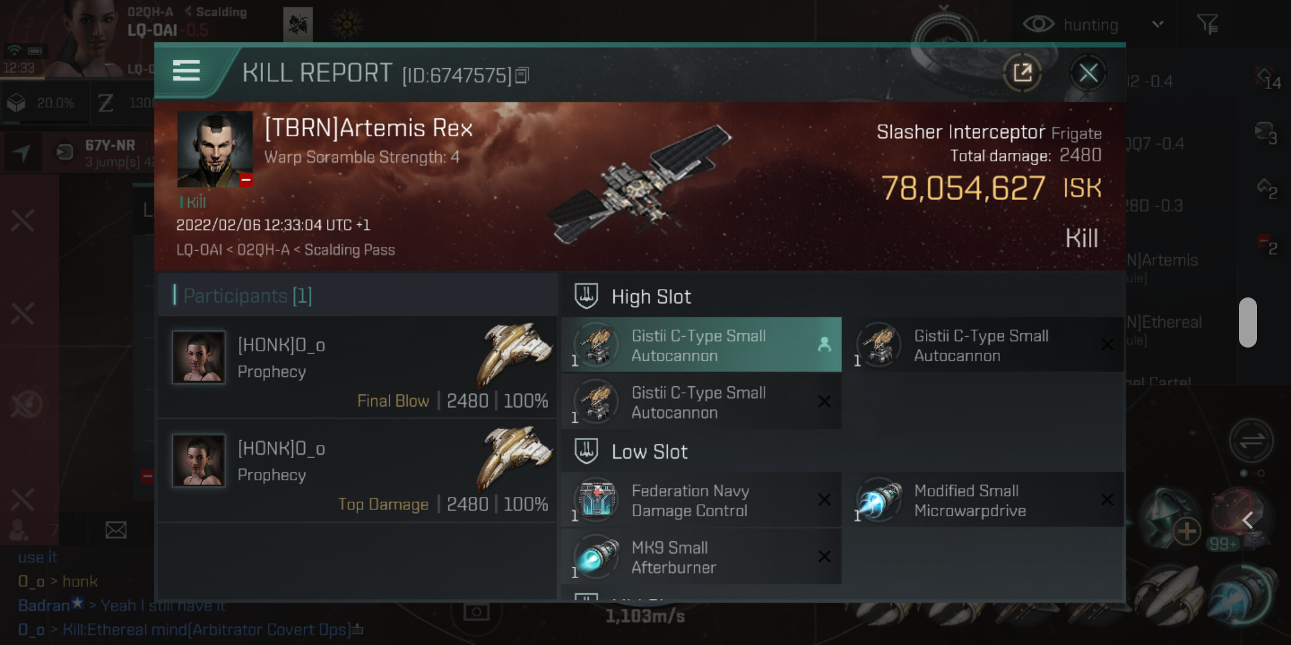Open the overview filter funnel icon

pos(1207,24)
